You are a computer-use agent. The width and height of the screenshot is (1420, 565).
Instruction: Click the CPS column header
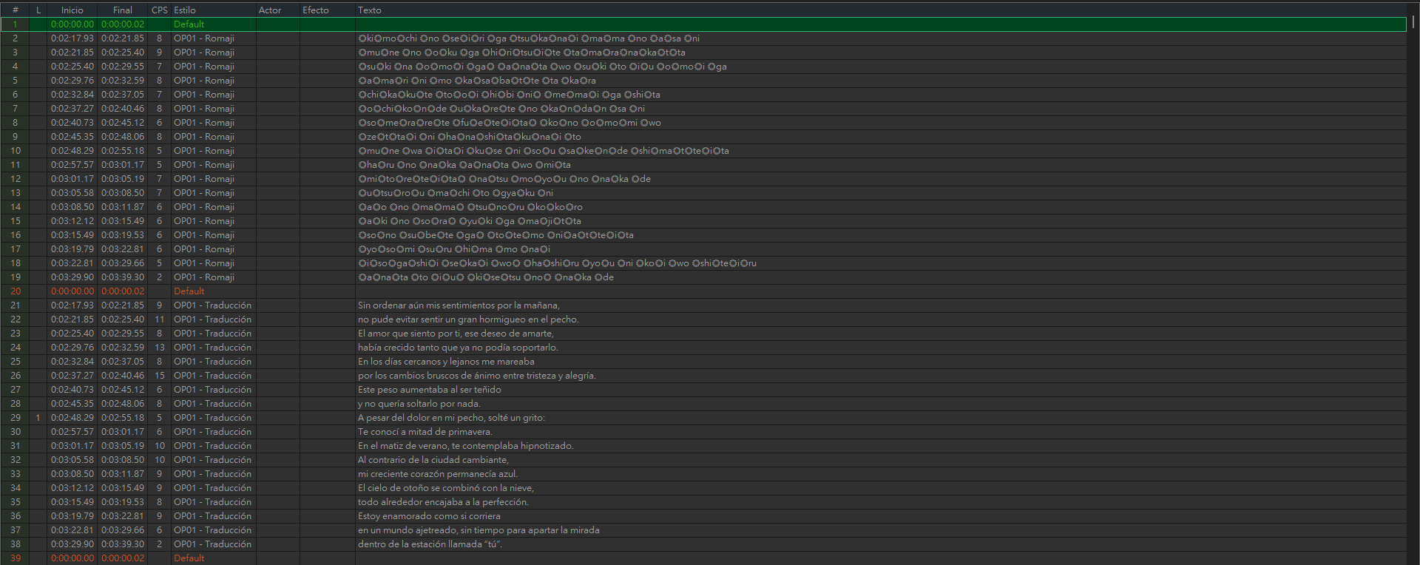159,10
